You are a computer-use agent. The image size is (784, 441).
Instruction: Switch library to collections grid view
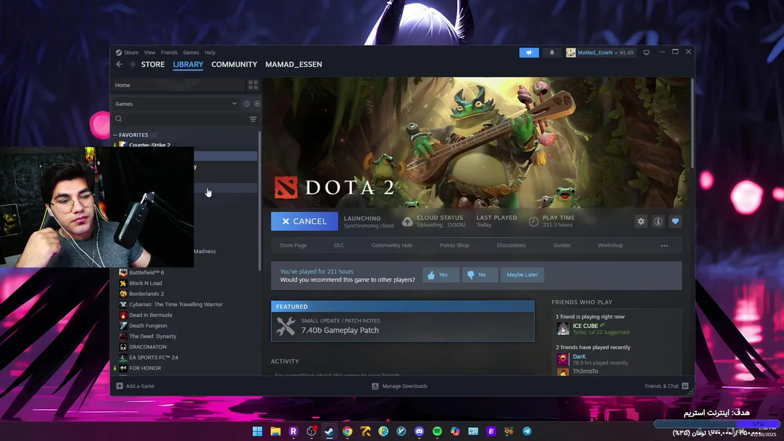(x=253, y=85)
